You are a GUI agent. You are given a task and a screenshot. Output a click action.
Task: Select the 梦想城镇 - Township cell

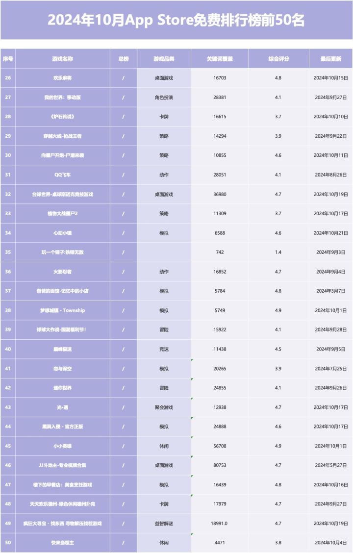(62, 310)
